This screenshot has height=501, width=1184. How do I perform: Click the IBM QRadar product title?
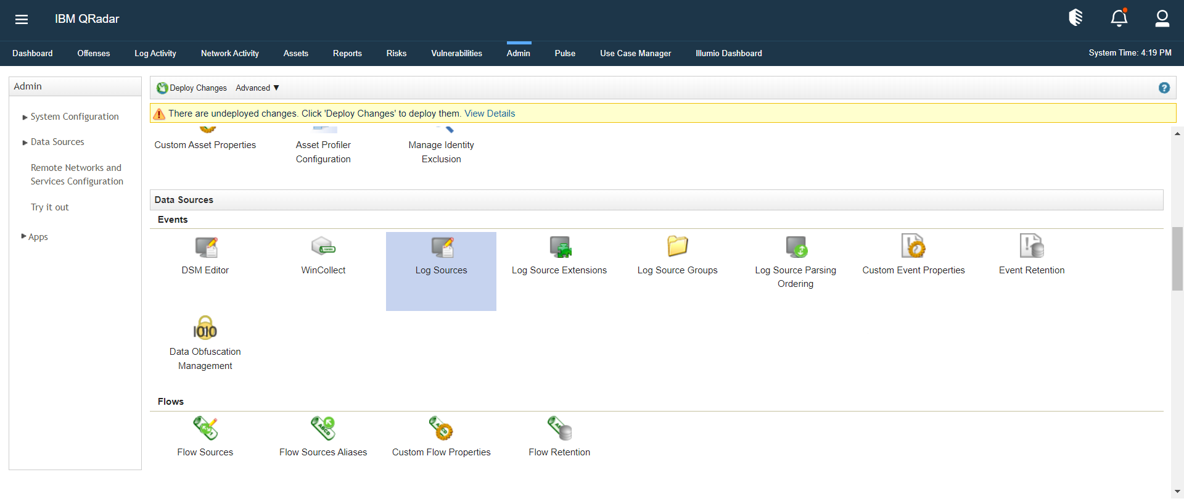pyautogui.click(x=87, y=19)
